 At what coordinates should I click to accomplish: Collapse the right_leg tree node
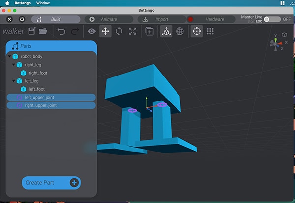click(14, 65)
